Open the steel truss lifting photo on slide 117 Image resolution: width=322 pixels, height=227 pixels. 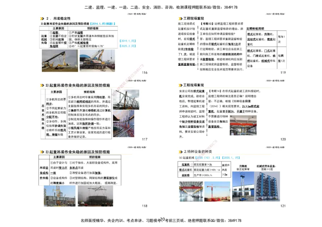pos(126,100)
